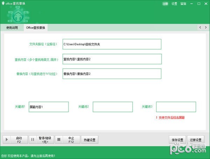Close the office查找替换 window
210x159 pixels.
click(x=206, y=4)
